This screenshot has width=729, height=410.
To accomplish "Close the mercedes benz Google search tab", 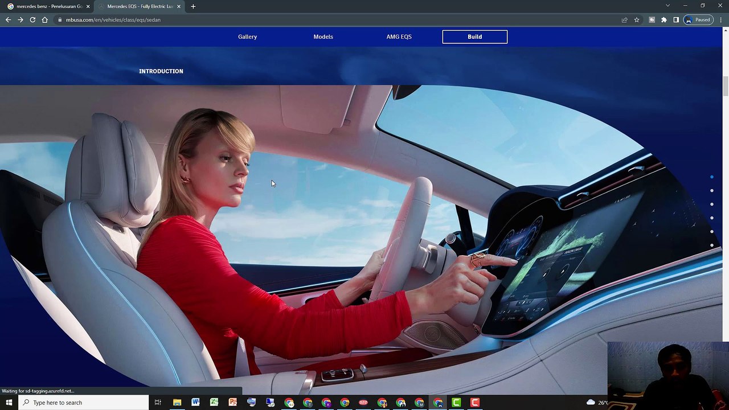I will [88, 6].
